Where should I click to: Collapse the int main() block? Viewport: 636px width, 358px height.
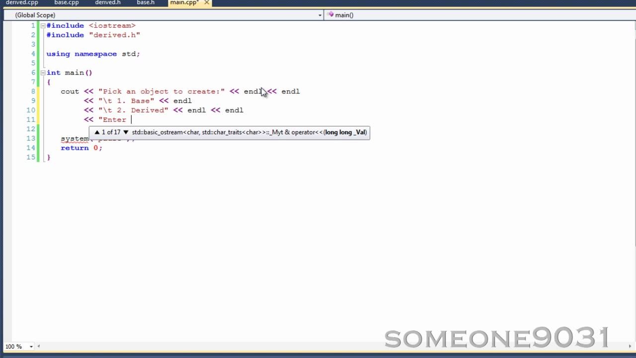43,73
